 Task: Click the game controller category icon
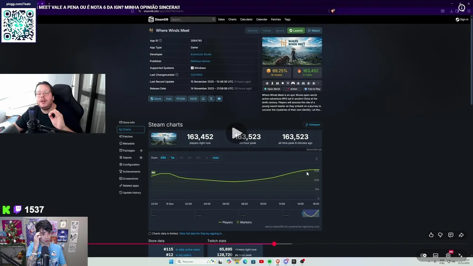(293, 83)
